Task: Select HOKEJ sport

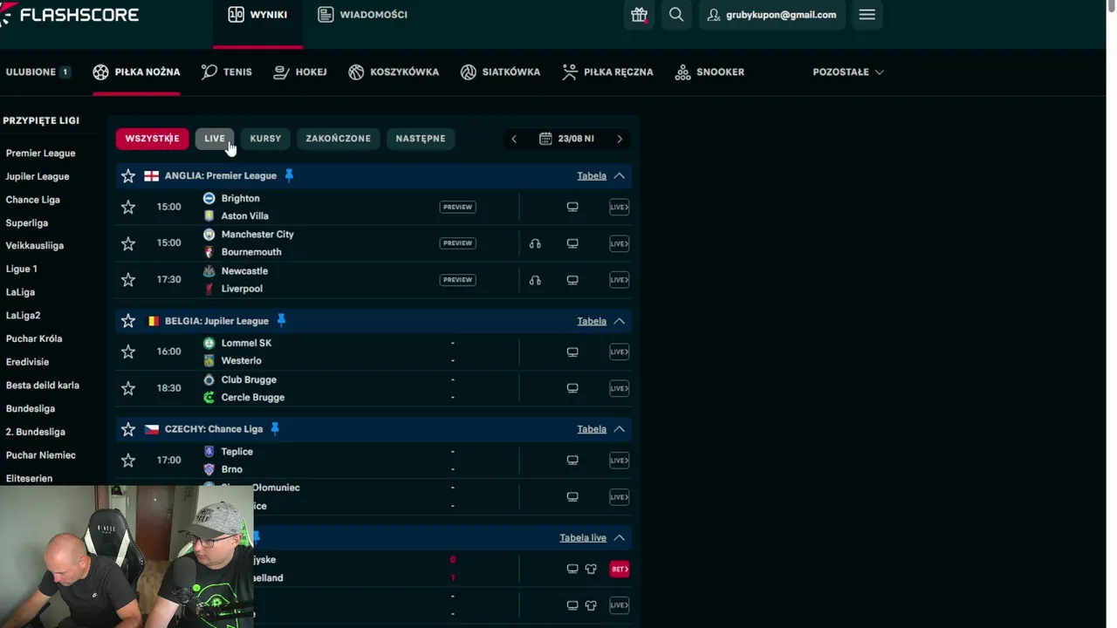Action: [299, 72]
